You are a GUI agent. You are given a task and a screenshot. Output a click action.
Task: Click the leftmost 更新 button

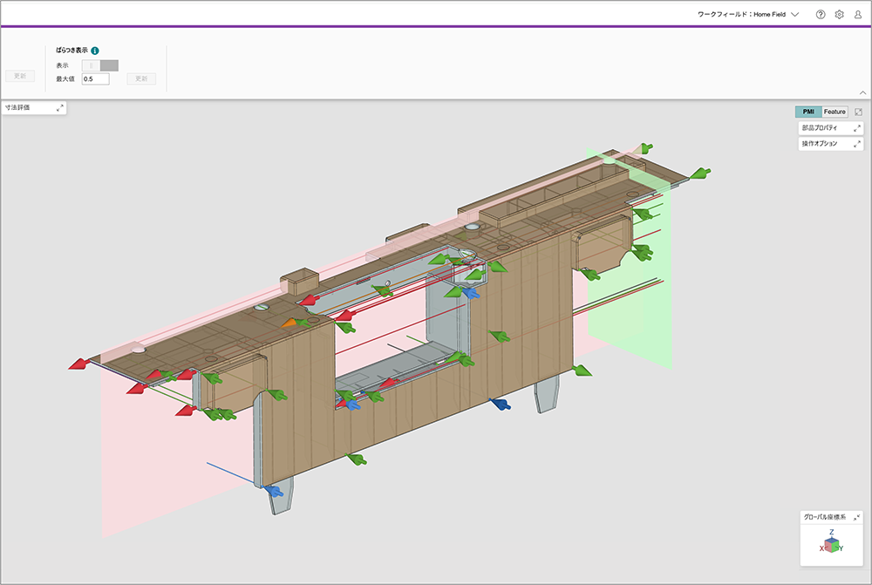click(x=20, y=77)
